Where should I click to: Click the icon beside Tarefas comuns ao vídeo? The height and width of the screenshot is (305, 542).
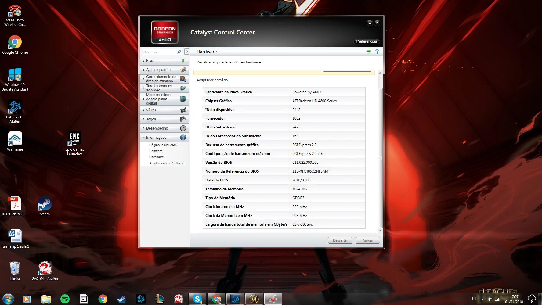183,88
